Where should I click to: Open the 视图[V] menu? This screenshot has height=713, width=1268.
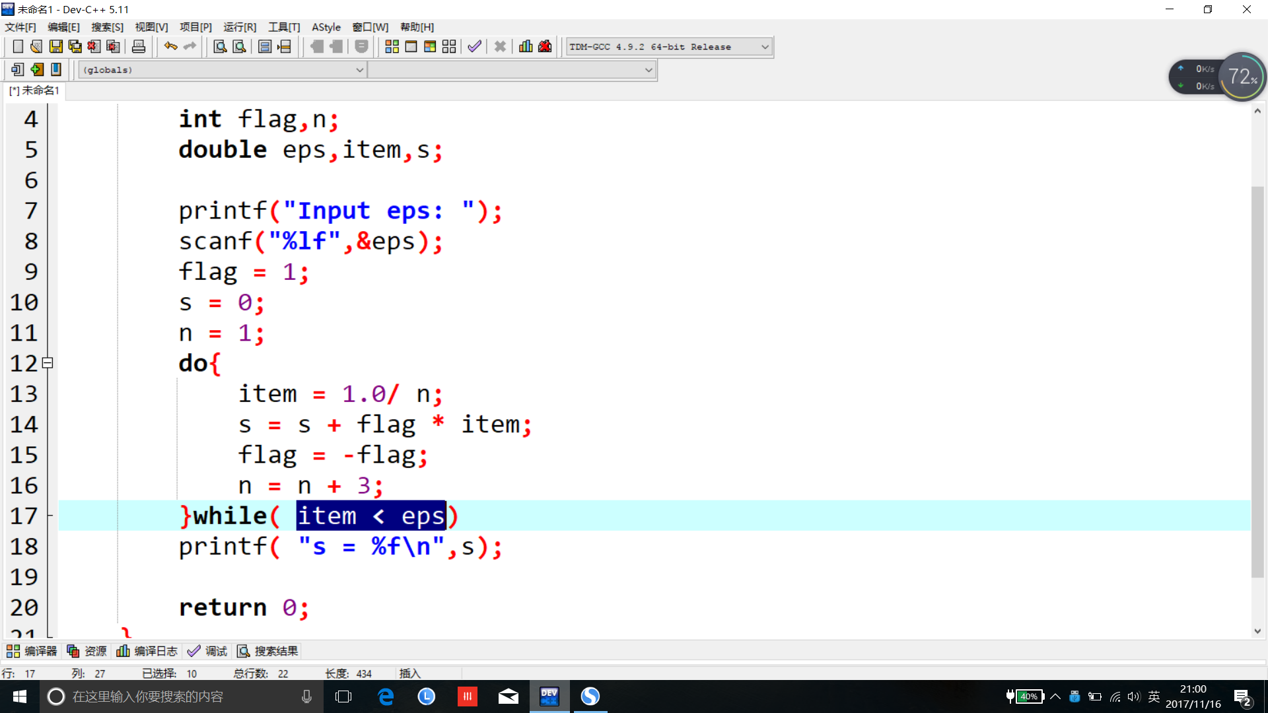151,27
